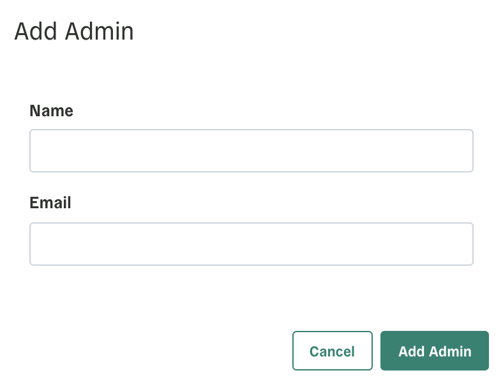The image size is (503, 382).
Task: Cancel adding a new admin
Action: click(x=333, y=351)
